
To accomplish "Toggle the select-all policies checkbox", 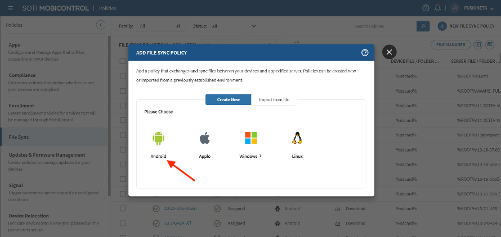I will click(123, 61).
